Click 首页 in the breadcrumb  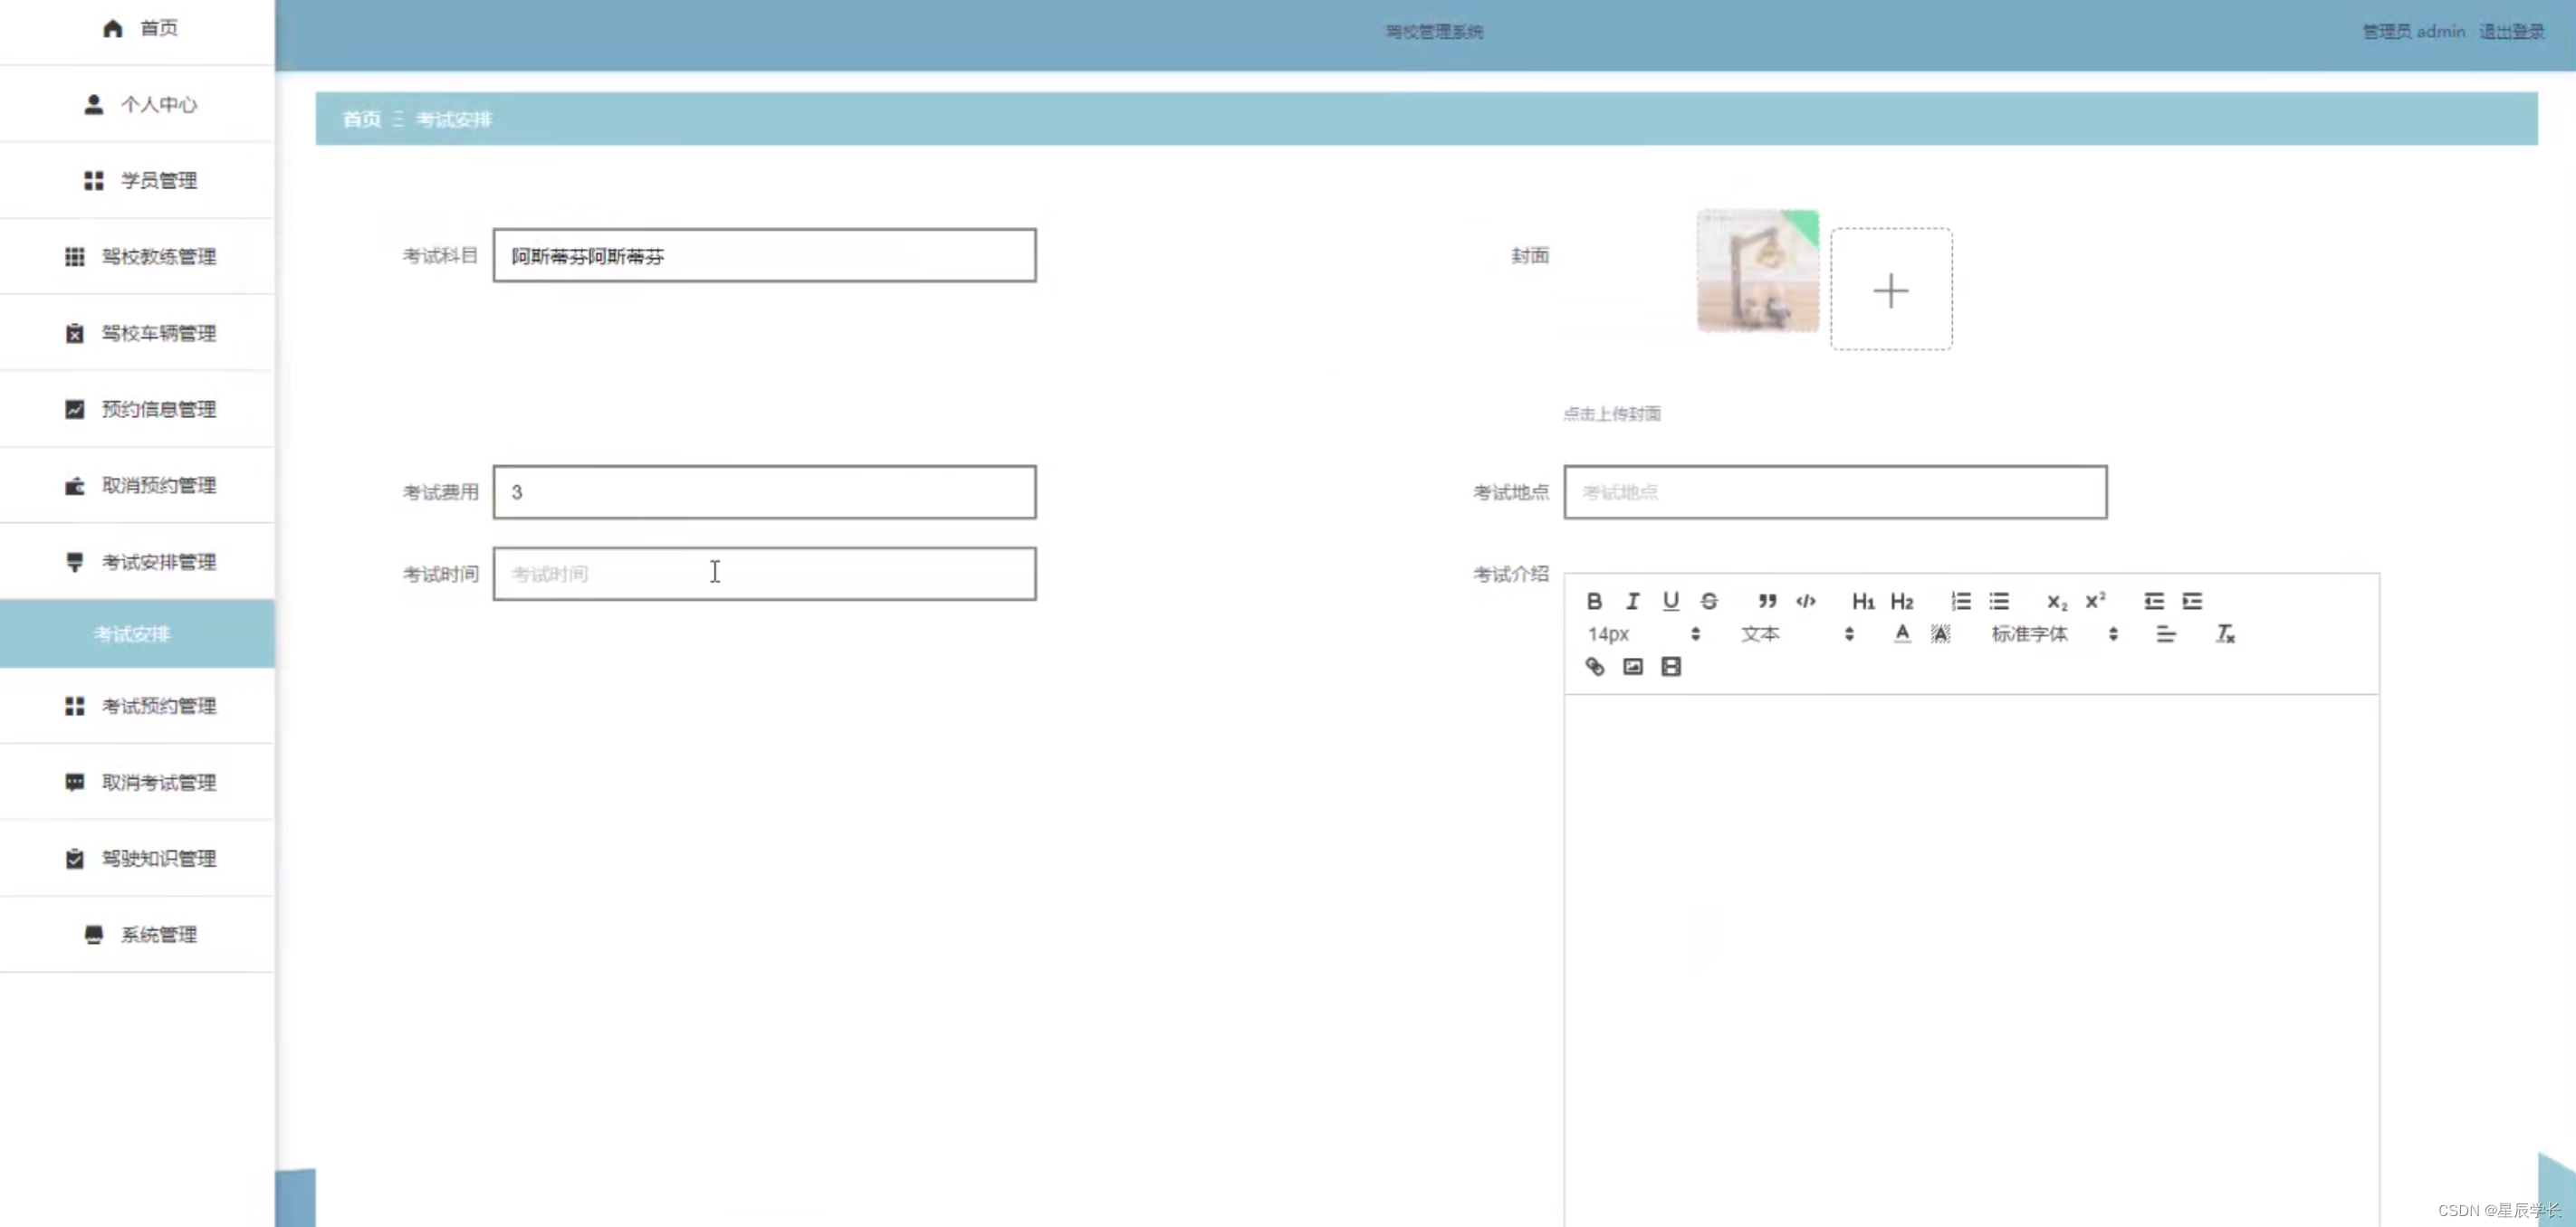[361, 119]
